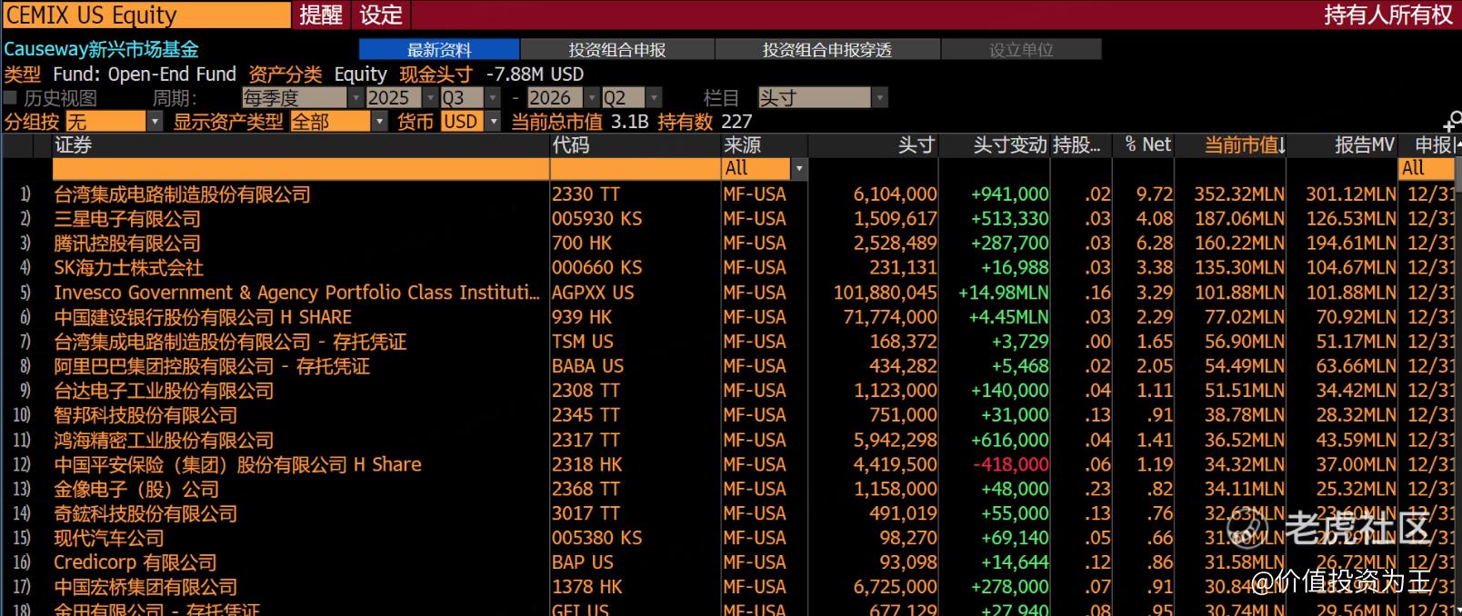
Task: Click market value 352.32MLN
Action: tap(1239, 194)
